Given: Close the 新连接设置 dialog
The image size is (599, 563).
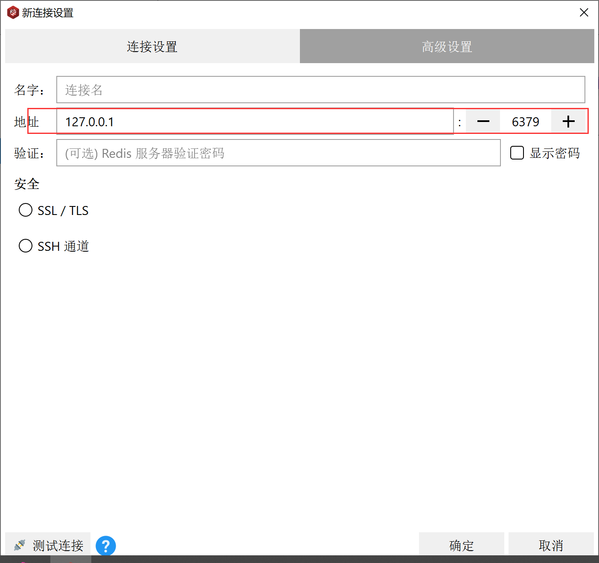Looking at the screenshot, I should 584,13.
